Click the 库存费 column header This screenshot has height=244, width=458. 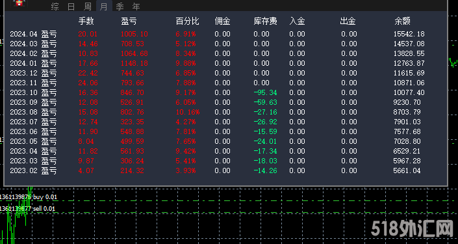[265, 21]
